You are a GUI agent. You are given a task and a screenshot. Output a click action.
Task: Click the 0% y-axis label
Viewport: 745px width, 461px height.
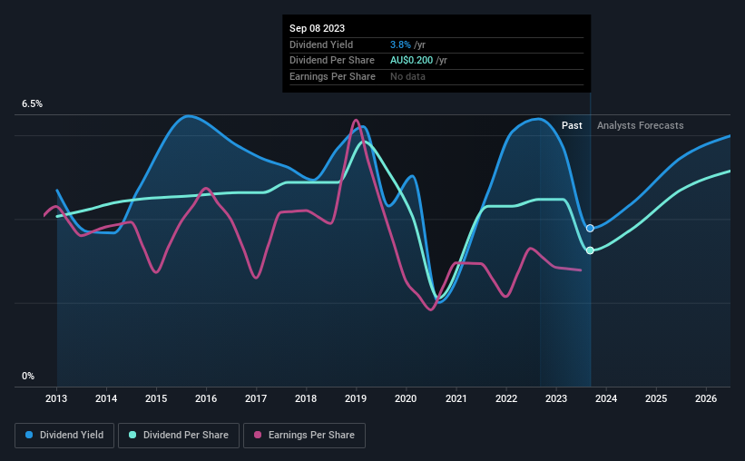28,376
